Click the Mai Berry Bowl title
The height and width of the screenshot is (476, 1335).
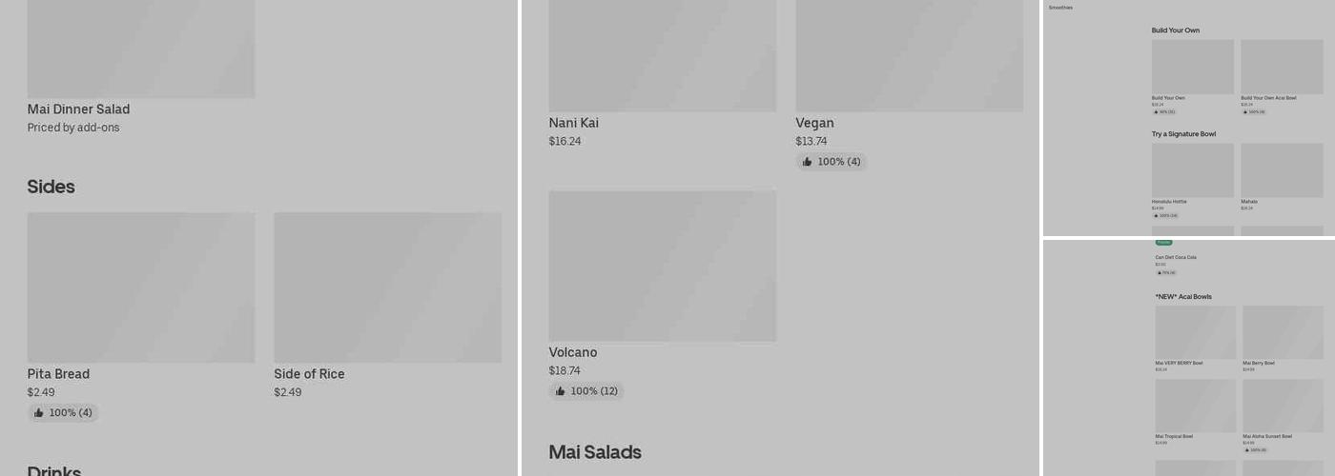[x=1258, y=363]
